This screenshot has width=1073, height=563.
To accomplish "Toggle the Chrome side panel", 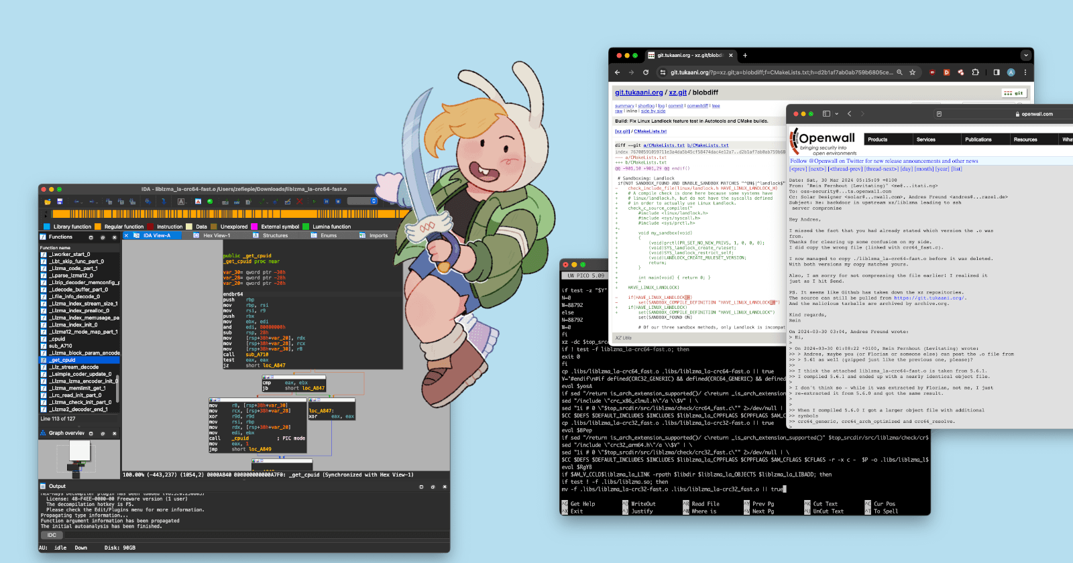I will pos(997,72).
